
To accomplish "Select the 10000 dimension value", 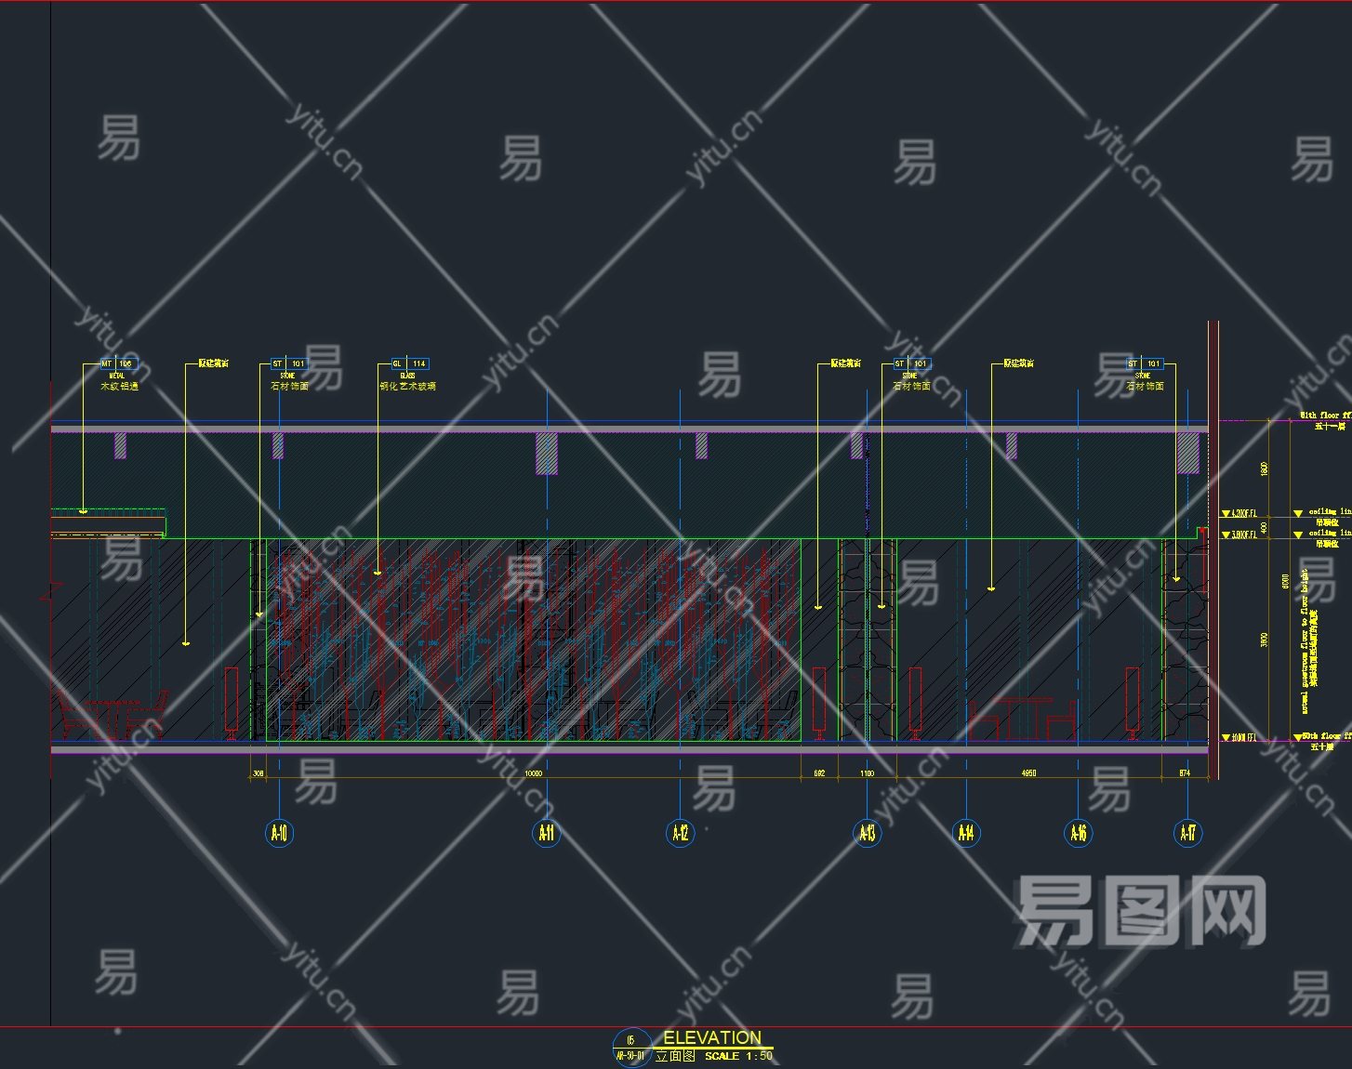I will click(534, 773).
